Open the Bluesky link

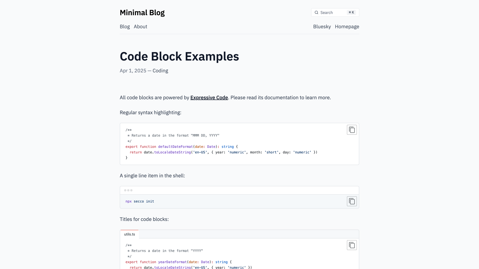click(x=322, y=27)
